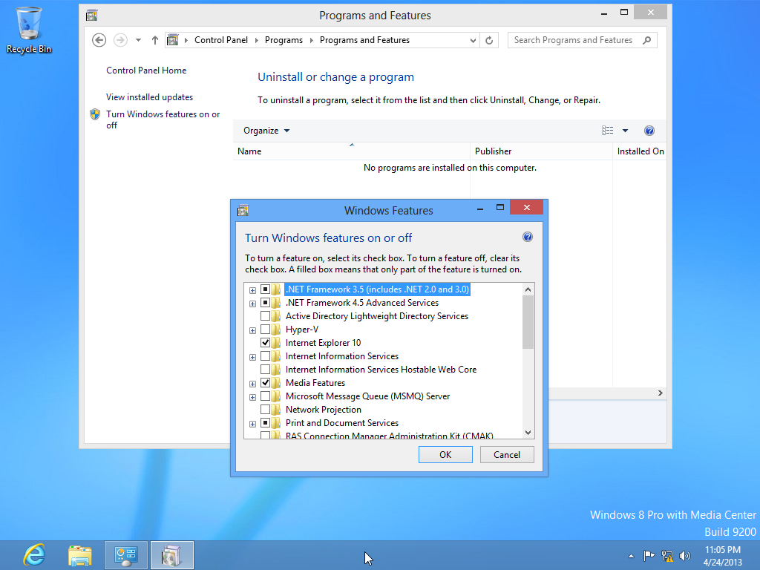760x570 pixels.
Task: Click Turn Windows features on or off link
Action: click(163, 119)
